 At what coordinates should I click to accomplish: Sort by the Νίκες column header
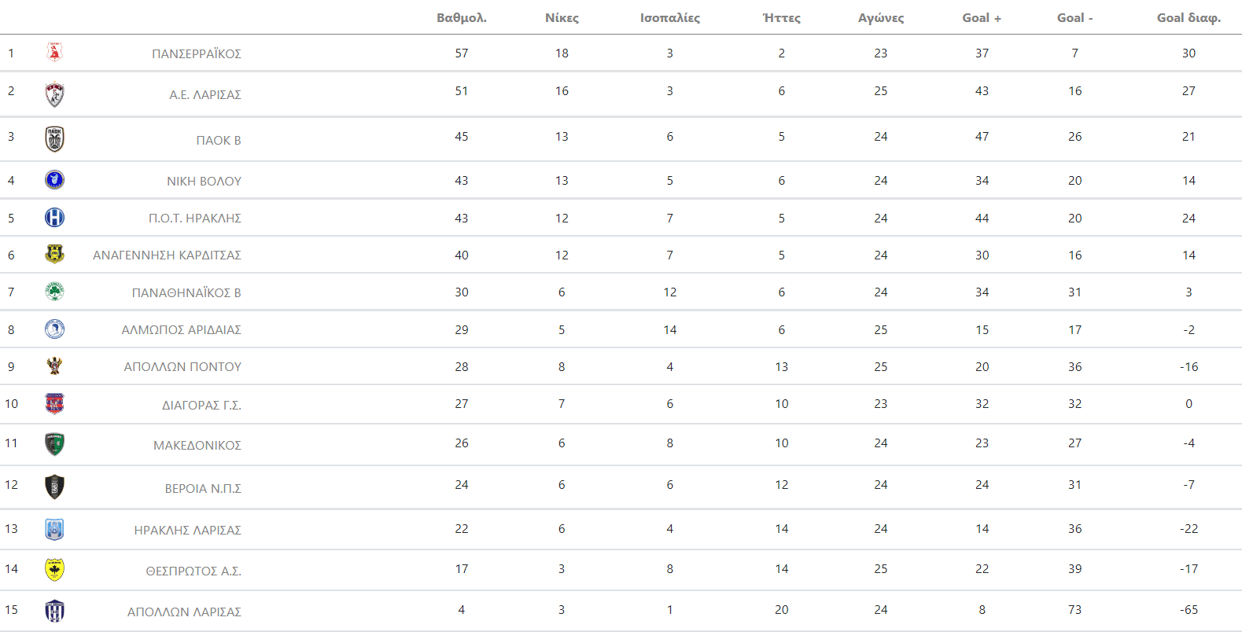[562, 18]
